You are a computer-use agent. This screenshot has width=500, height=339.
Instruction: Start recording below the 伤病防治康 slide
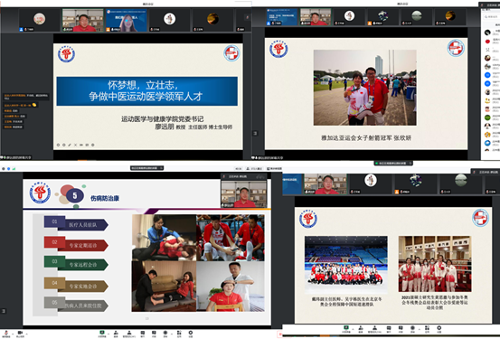165,333
